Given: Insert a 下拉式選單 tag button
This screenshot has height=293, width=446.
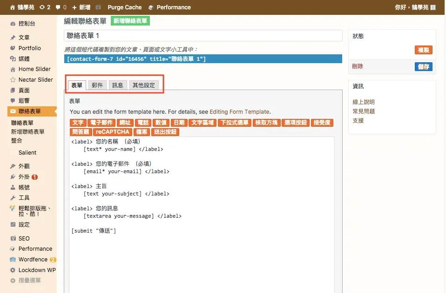Looking at the screenshot, I should 235,123.
